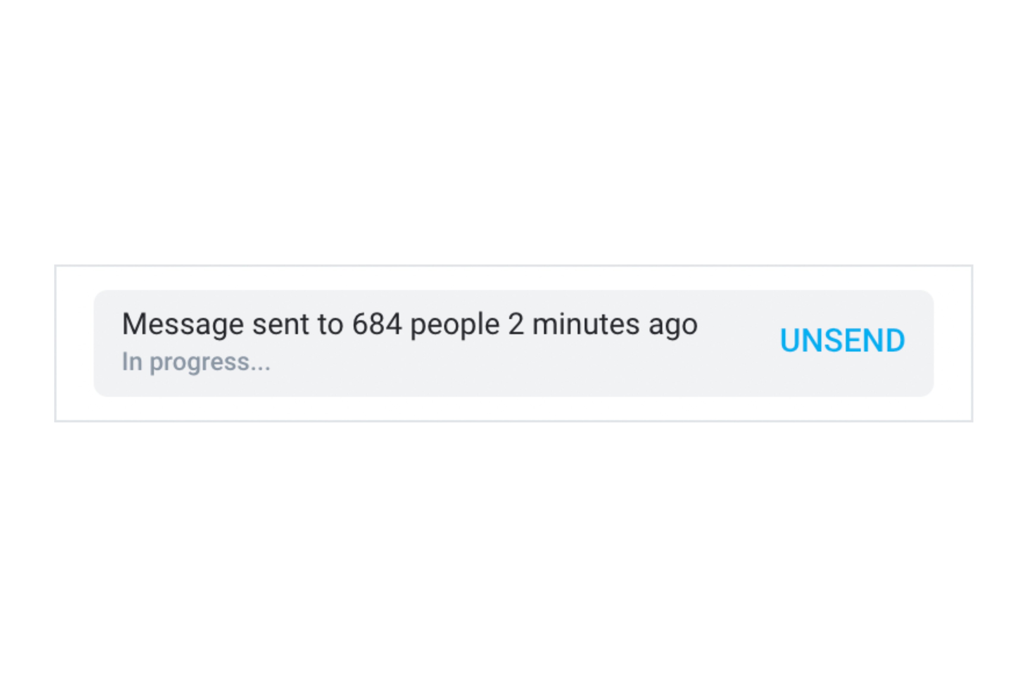
Task: Click the digit 2 before 'minutes'
Action: pos(516,324)
